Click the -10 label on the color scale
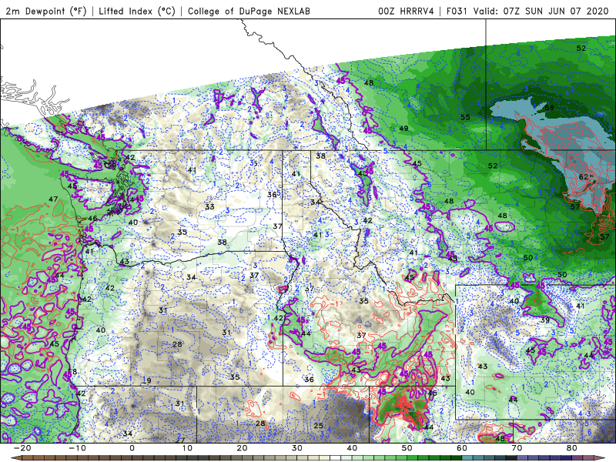 point(76,448)
